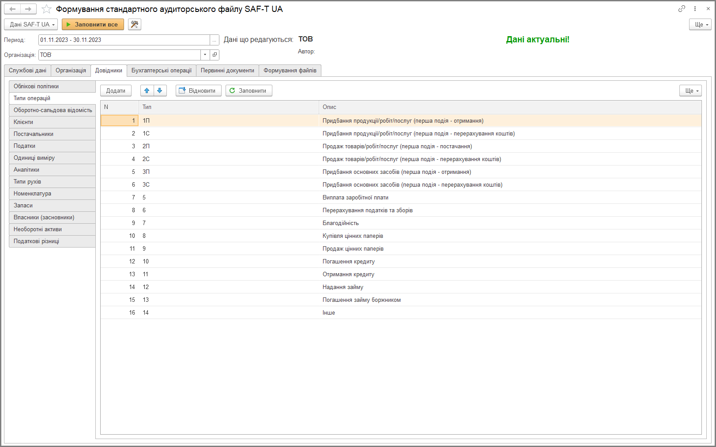
Task: Click the Відновити button
Action: click(199, 90)
